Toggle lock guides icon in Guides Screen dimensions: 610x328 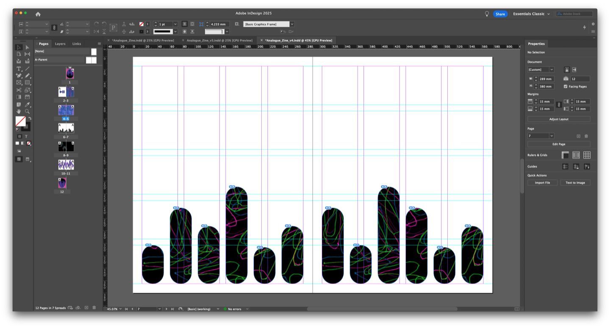click(576, 167)
